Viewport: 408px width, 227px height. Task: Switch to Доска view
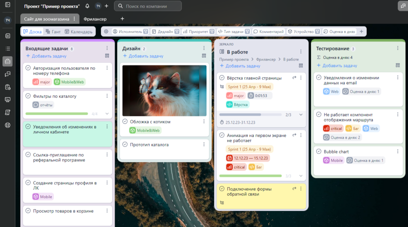32,31
